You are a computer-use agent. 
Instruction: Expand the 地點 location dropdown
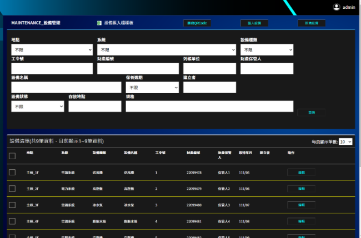(x=52, y=50)
